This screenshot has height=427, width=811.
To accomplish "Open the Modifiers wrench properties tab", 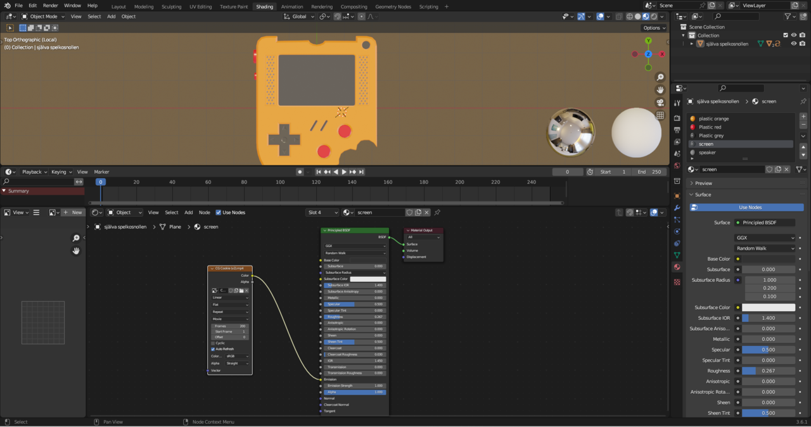I will click(x=677, y=208).
